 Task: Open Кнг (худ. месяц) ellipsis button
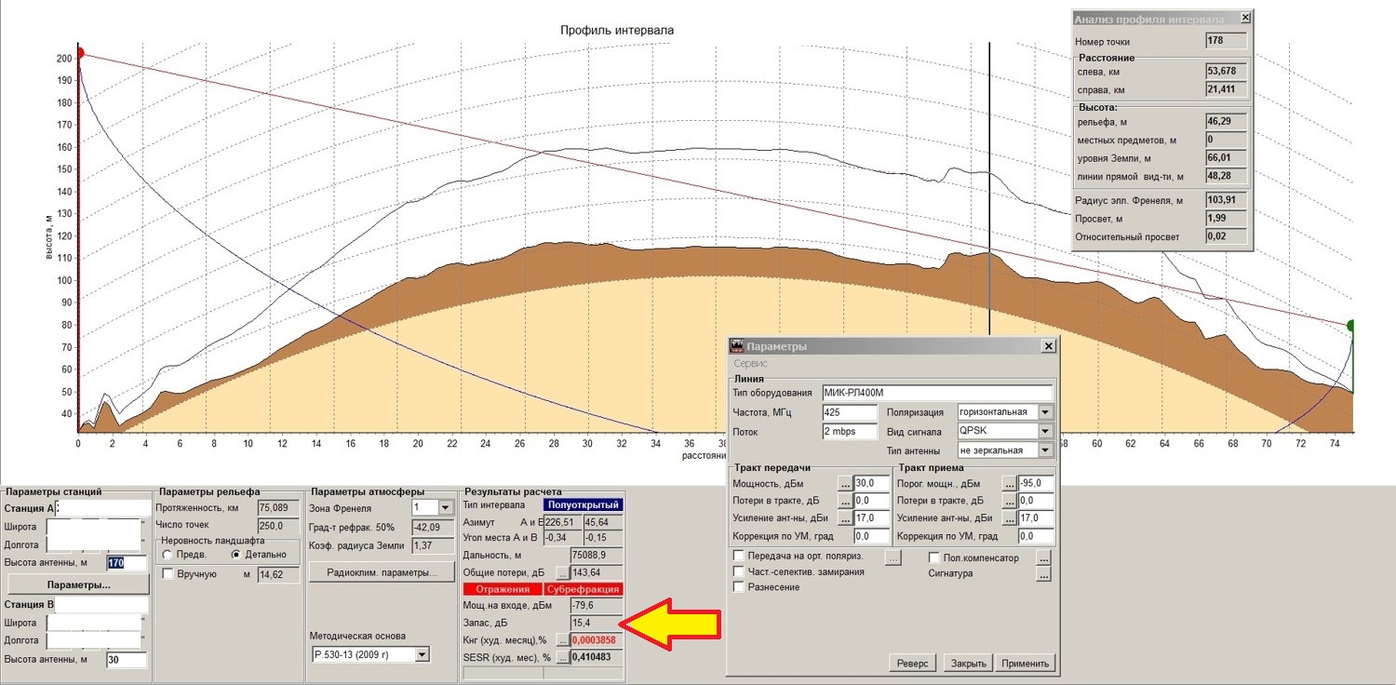click(562, 640)
